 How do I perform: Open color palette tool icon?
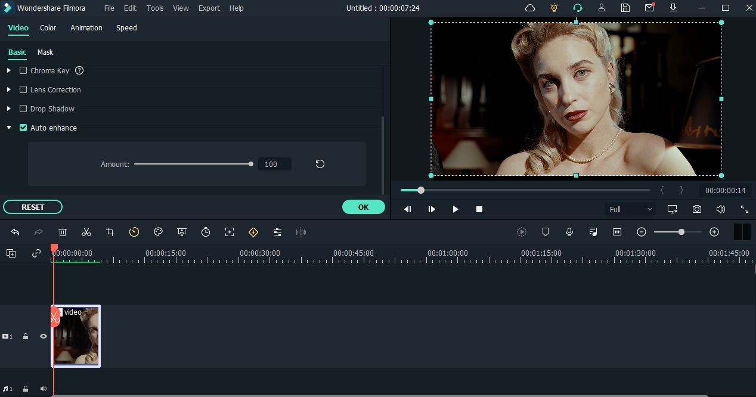click(x=158, y=232)
